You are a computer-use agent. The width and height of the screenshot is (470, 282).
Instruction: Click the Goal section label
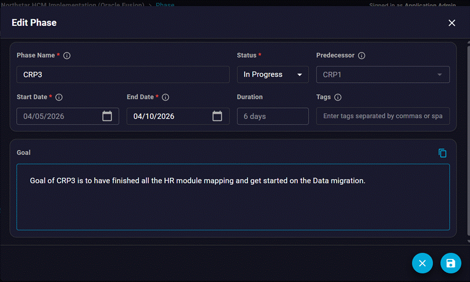[x=24, y=153]
